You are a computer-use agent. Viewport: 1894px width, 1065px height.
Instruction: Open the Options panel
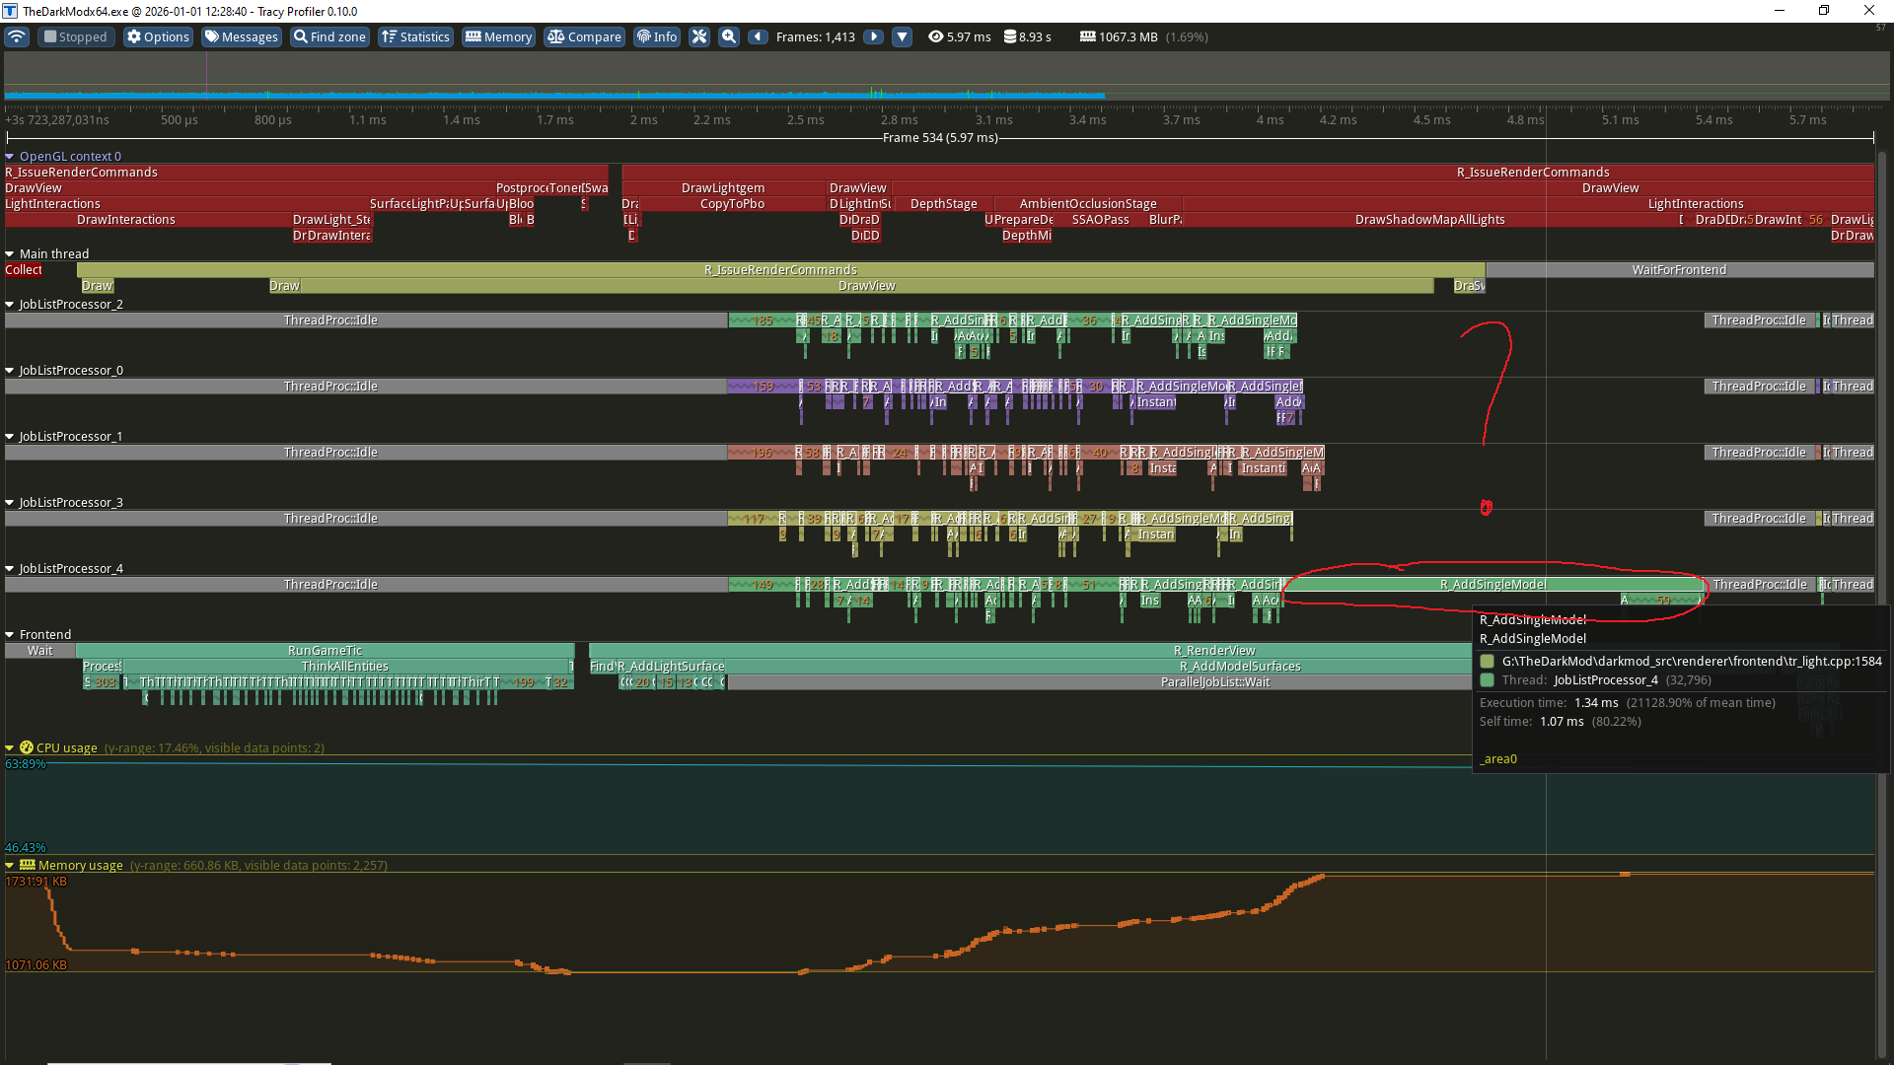(158, 36)
